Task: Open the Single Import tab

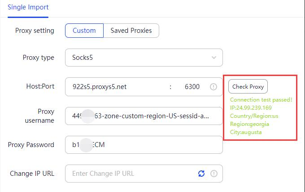Action: coord(28,7)
